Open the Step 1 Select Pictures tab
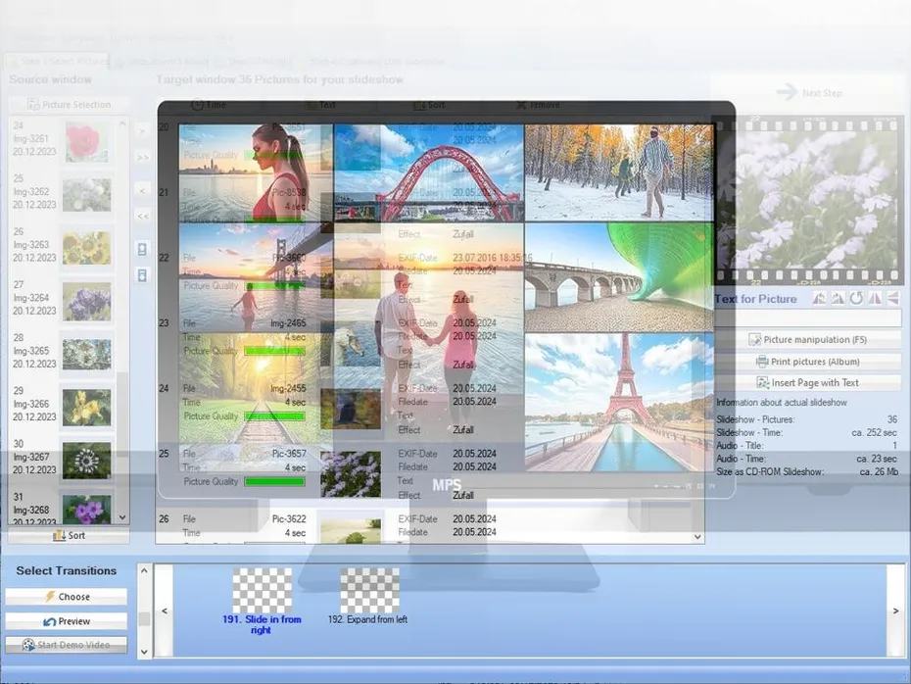Image resolution: width=911 pixels, height=684 pixels. 59,61
